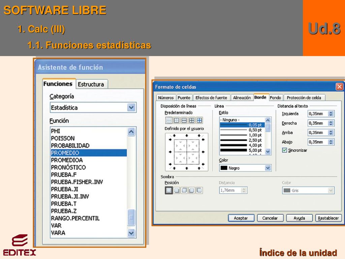Screen dimensions: 345x259
Task: Click the EDITEX logo
Action: 19,245
